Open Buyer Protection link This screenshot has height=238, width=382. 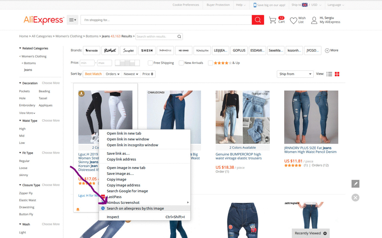218,5
